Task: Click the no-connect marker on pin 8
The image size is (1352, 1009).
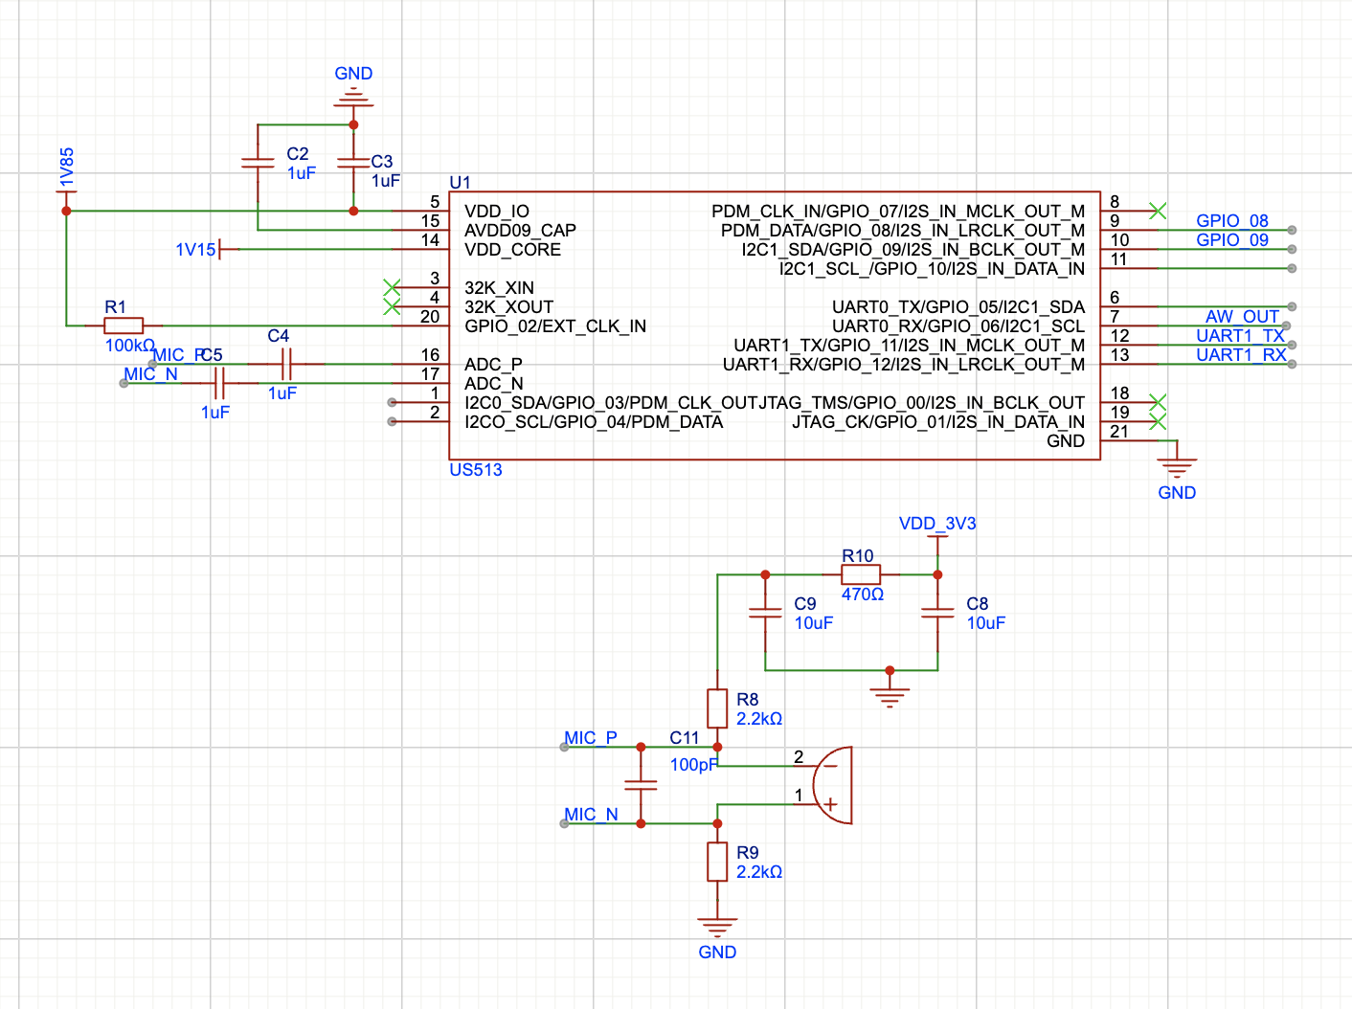Action: 1158,211
